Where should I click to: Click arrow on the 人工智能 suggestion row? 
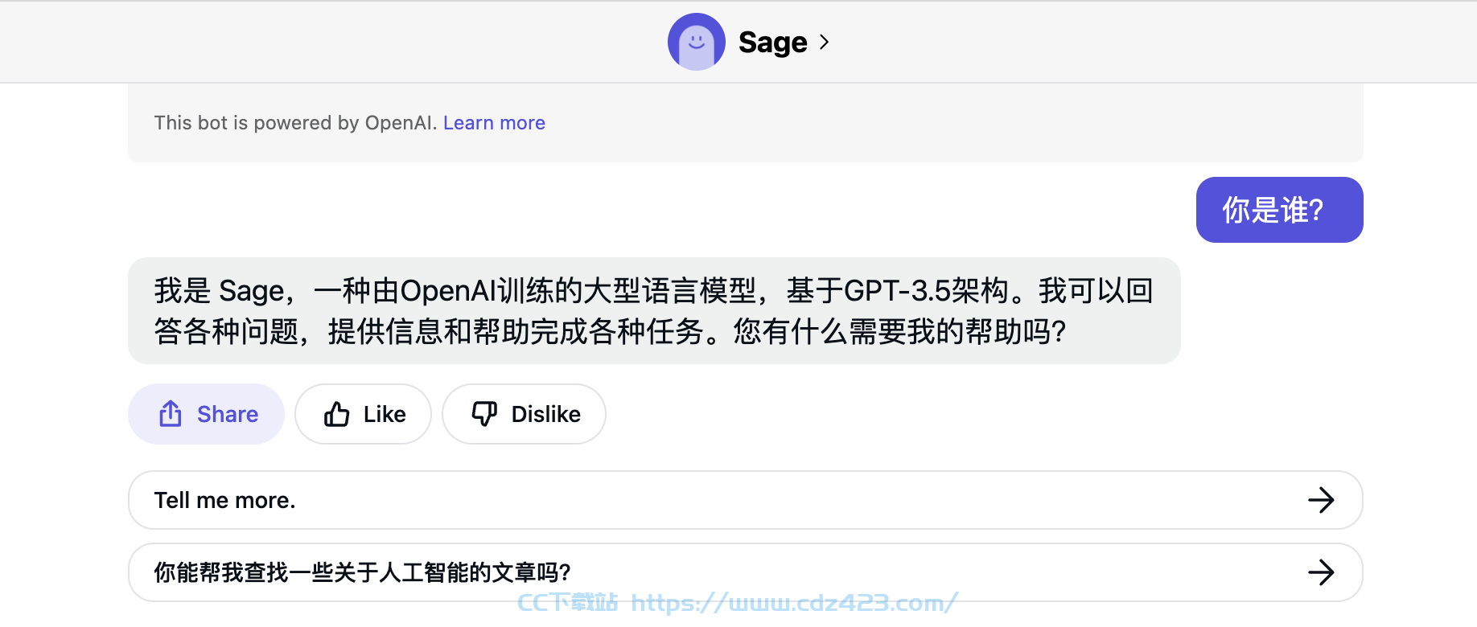(x=1321, y=572)
